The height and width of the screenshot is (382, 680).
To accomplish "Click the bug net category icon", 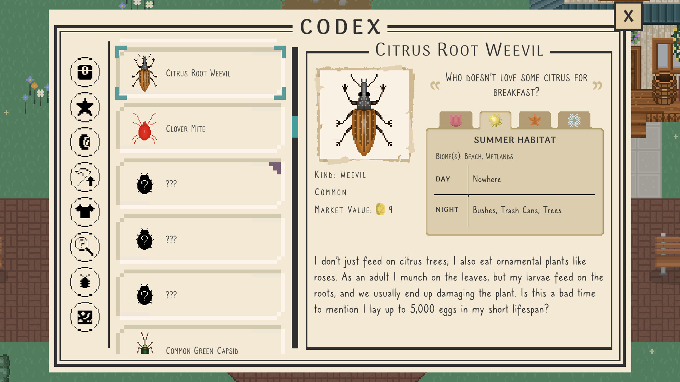I will pyautogui.click(x=85, y=178).
